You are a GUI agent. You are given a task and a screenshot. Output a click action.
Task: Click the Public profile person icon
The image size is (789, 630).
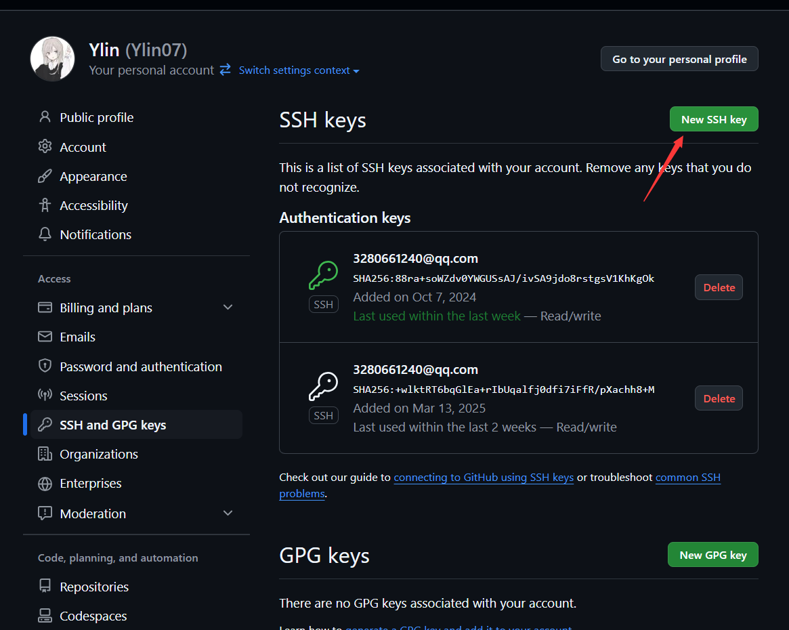(x=45, y=117)
